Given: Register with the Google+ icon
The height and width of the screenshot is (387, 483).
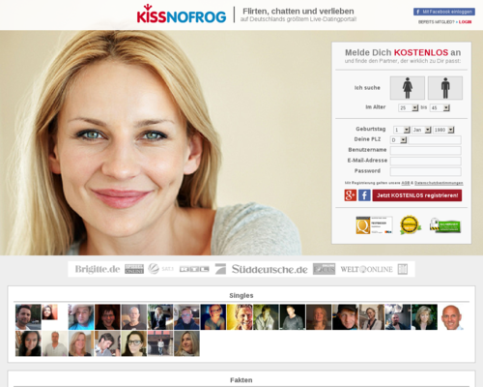Looking at the screenshot, I should (351, 195).
